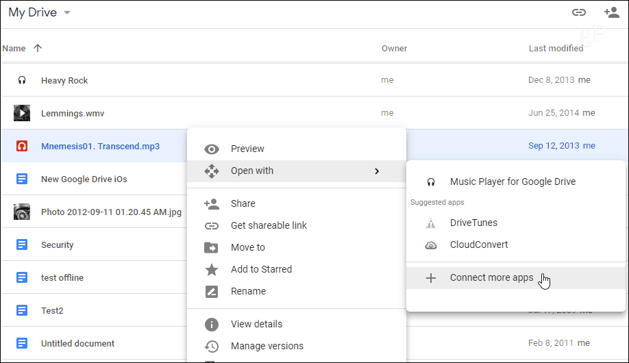
Task: Click owner me for Lemmings.wmv row
Action: pos(387,113)
